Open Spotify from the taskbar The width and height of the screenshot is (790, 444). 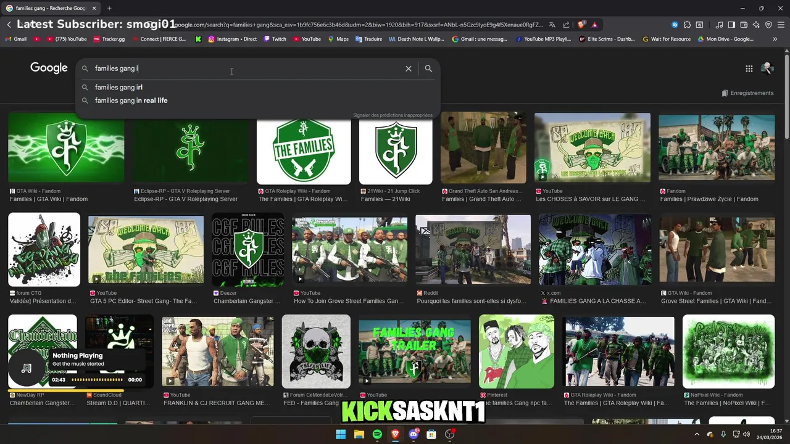click(377, 434)
